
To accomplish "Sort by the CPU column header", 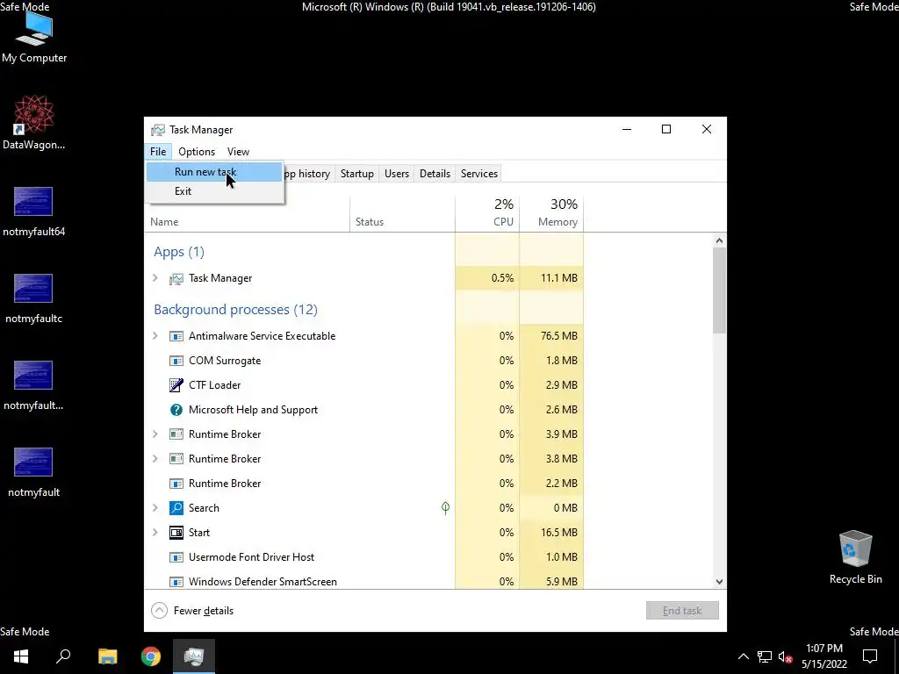I will (x=487, y=214).
